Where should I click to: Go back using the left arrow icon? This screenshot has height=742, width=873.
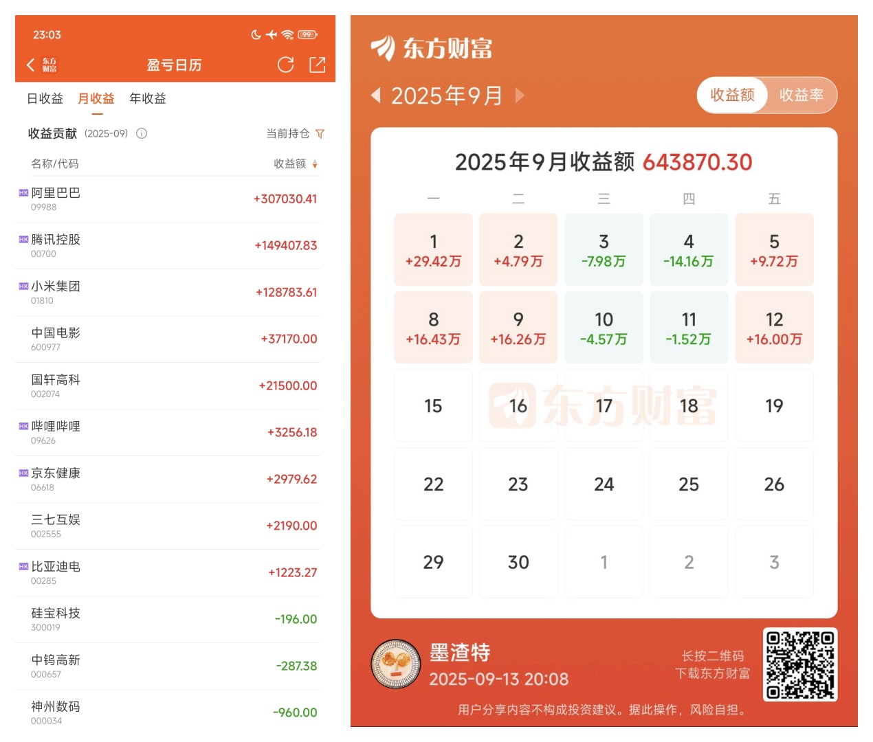tap(30, 65)
